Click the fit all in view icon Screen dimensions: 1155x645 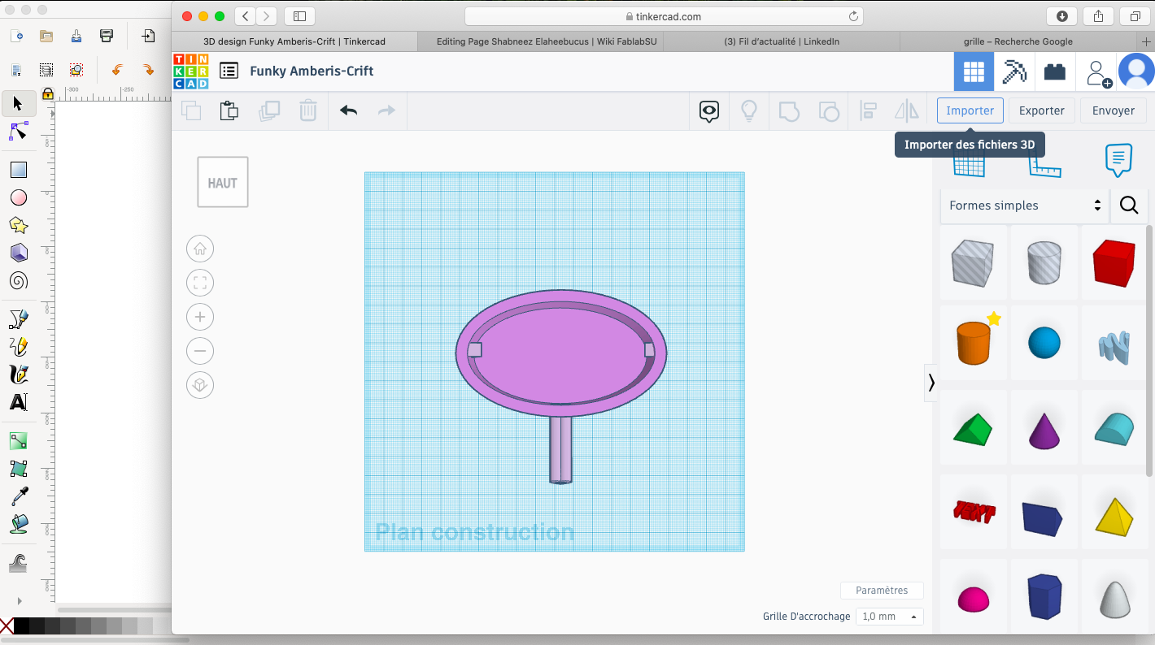tap(200, 283)
